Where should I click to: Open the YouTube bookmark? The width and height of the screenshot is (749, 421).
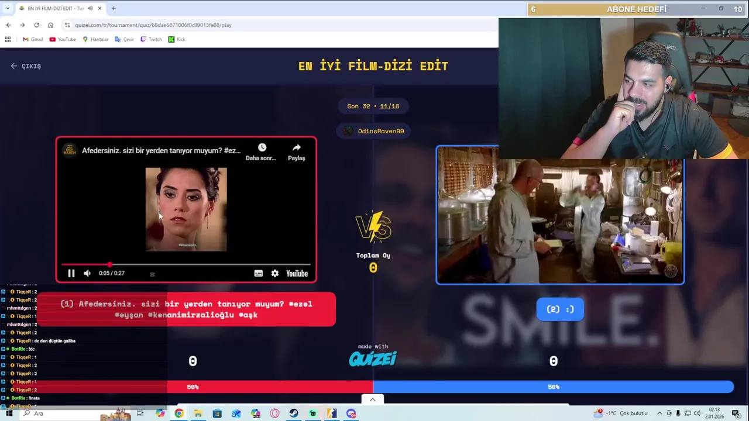[63, 39]
